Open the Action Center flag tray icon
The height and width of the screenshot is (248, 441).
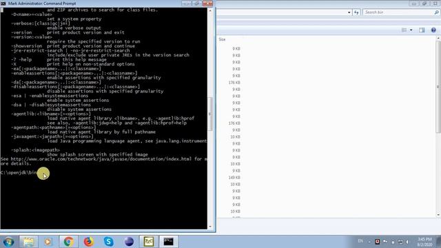(385, 242)
